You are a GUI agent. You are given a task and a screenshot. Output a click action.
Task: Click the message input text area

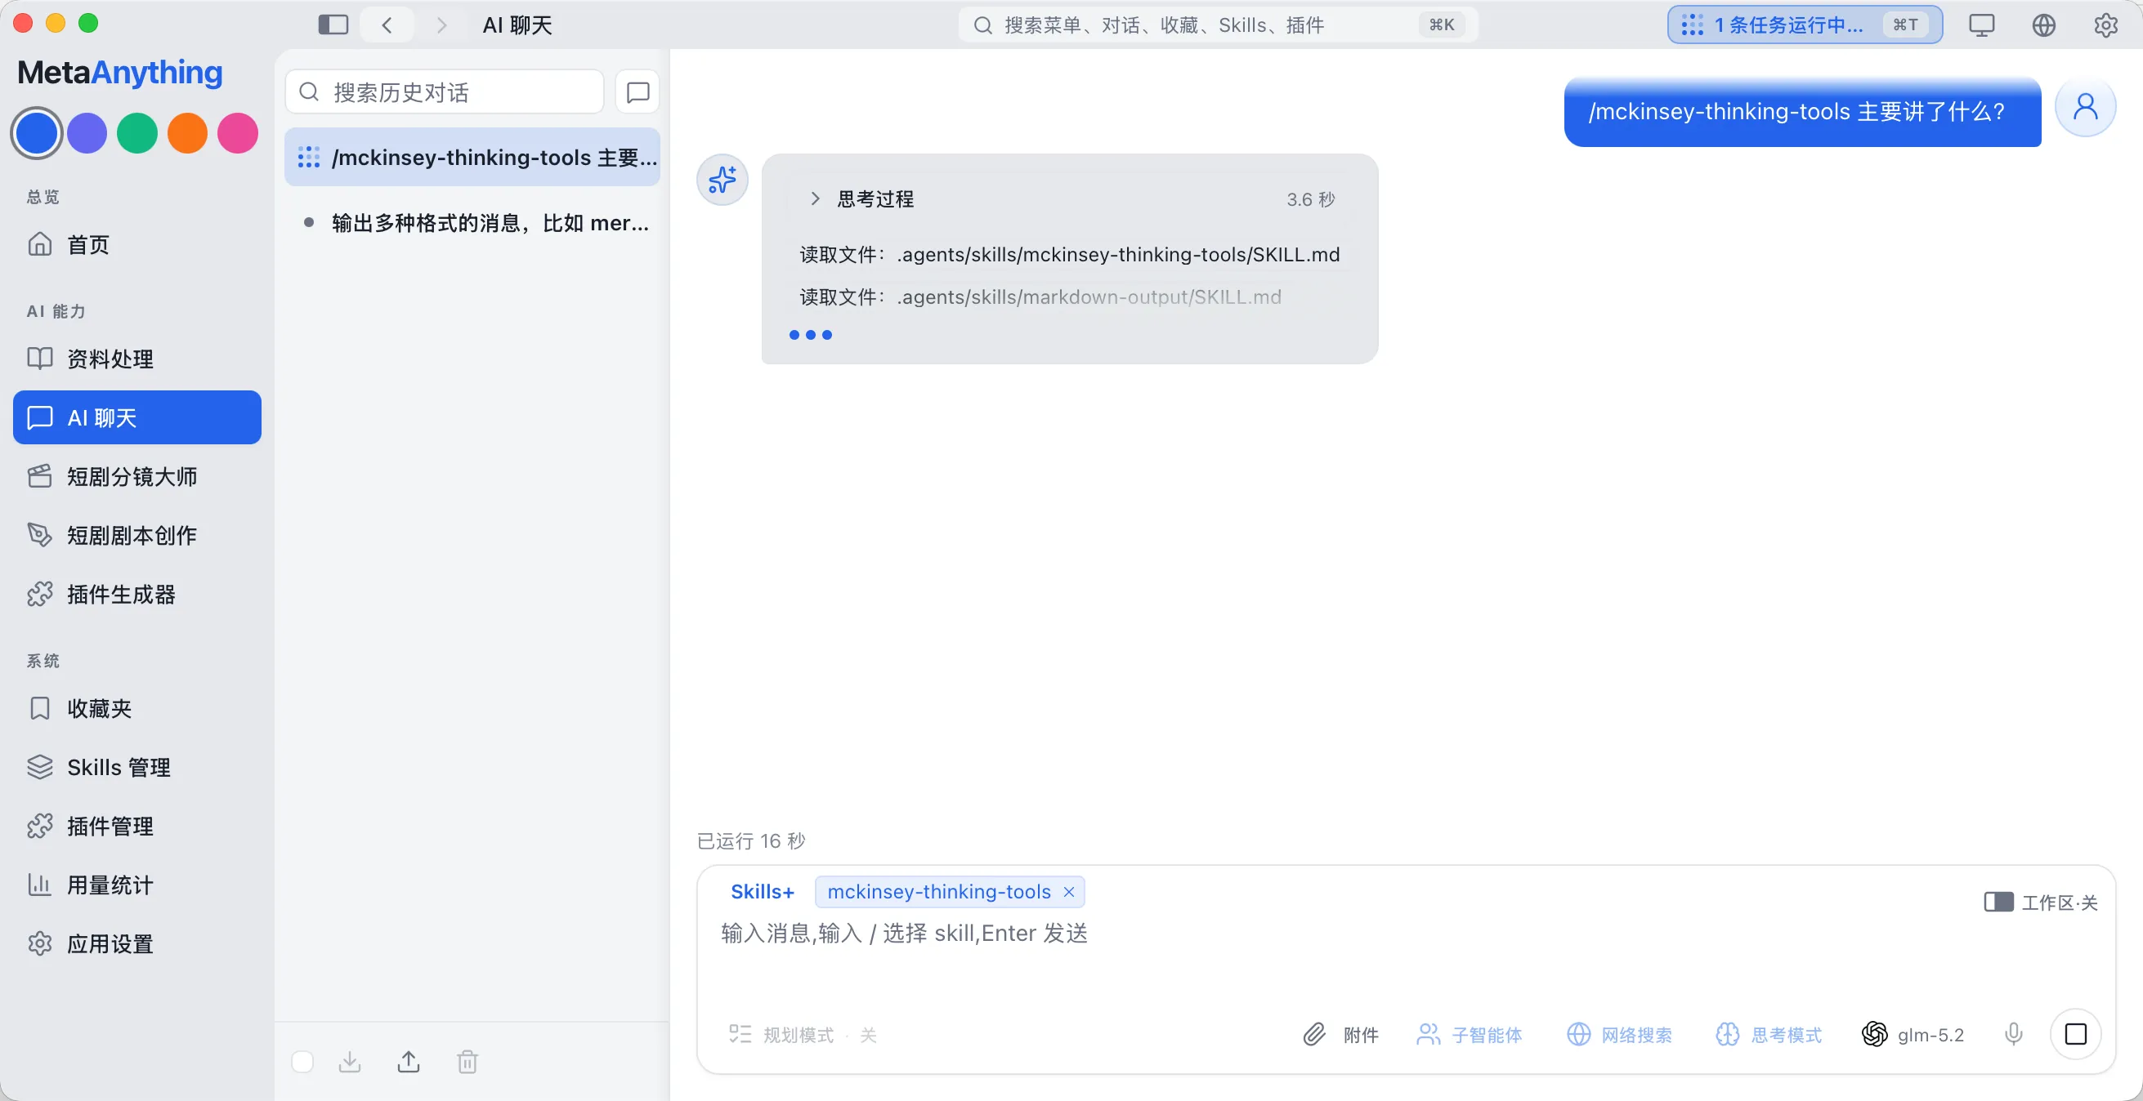pos(1406,952)
